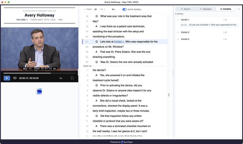Expand the Exhibit 2 entry
This screenshot has height=144, width=243.
tap(178, 32)
